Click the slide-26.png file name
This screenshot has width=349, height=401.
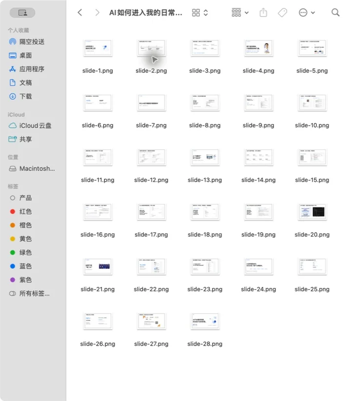pyautogui.click(x=97, y=344)
